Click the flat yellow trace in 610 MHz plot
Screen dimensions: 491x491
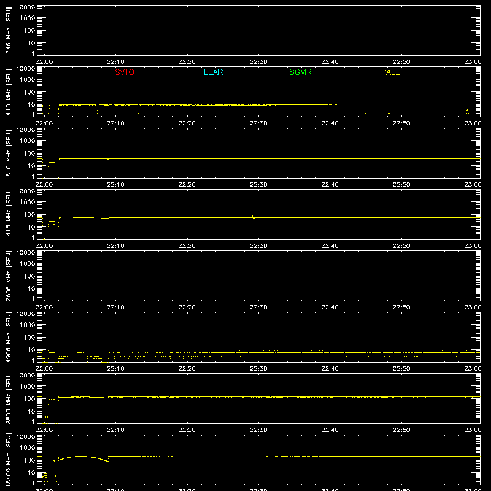click(269, 159)
